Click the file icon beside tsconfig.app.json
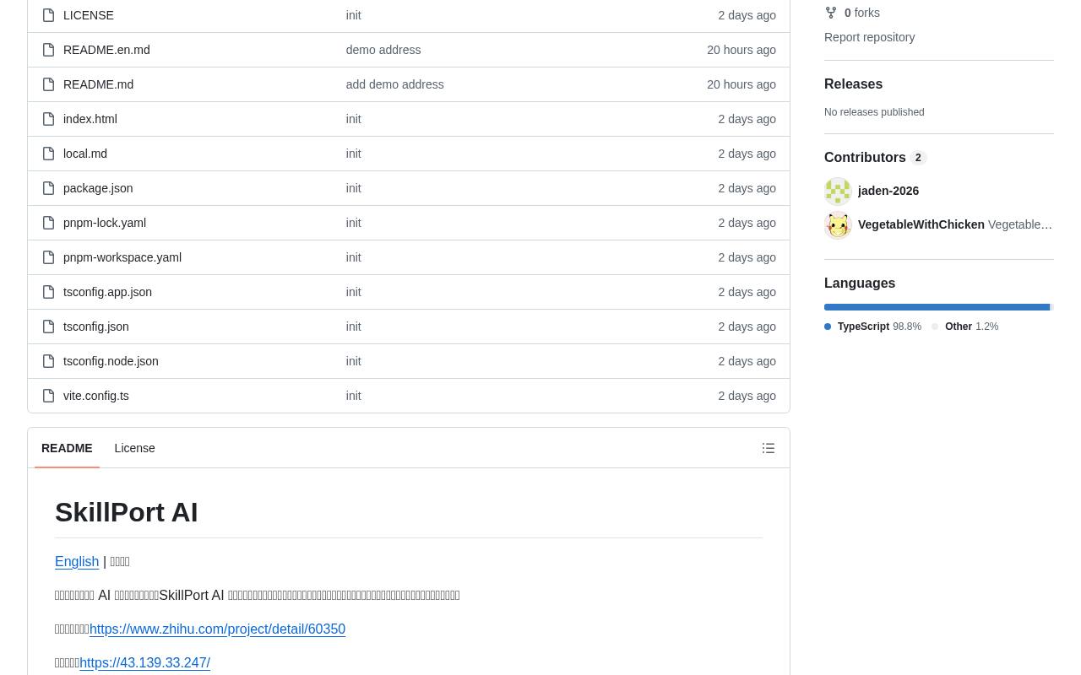This screenshot has width=1081, height=675. coord(48,292)
